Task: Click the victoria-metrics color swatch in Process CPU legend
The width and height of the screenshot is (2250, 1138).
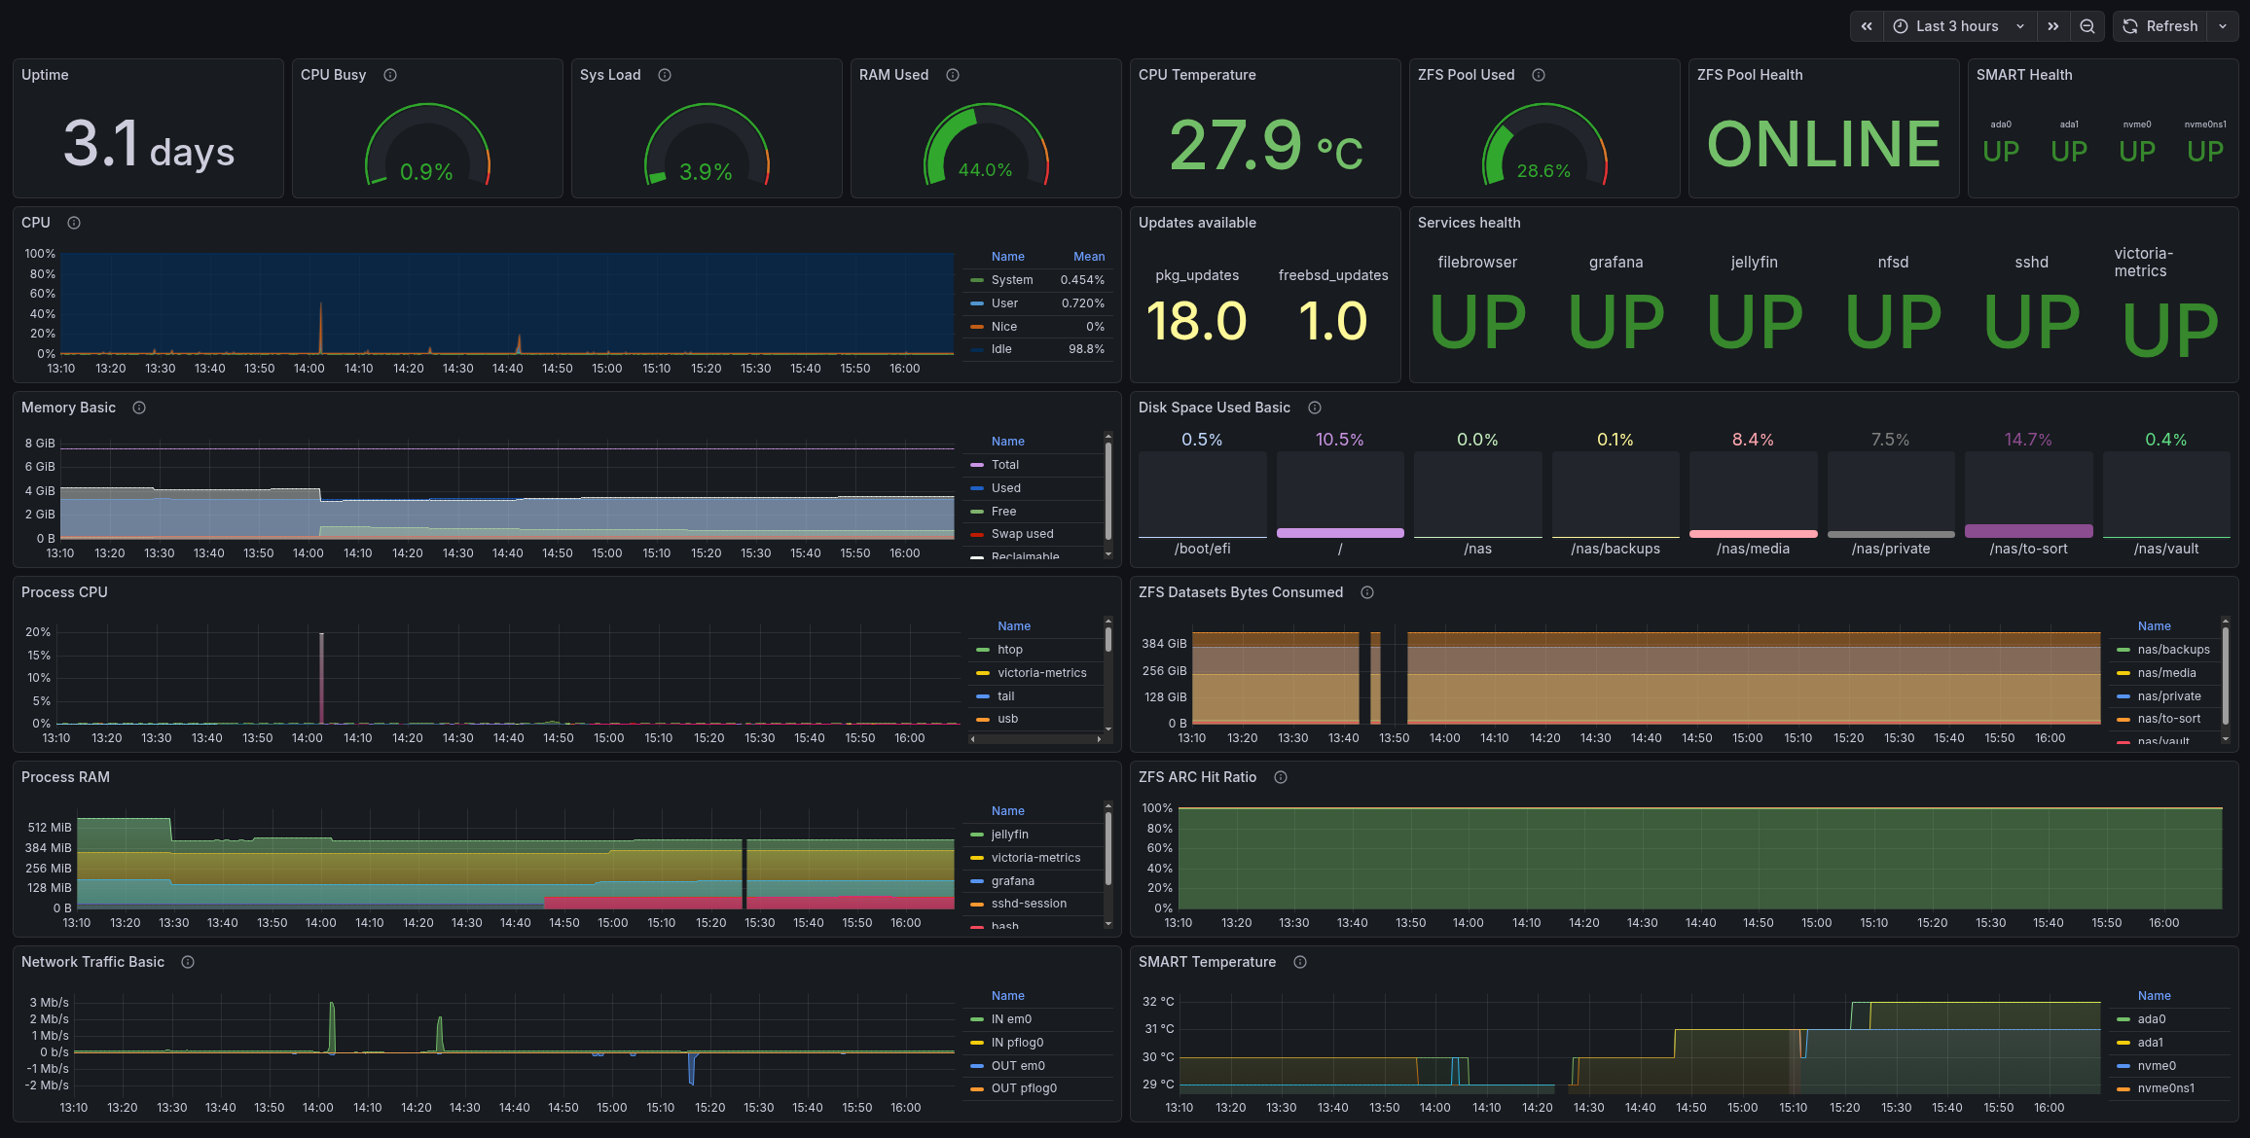Action: click(x=982, y=673)
